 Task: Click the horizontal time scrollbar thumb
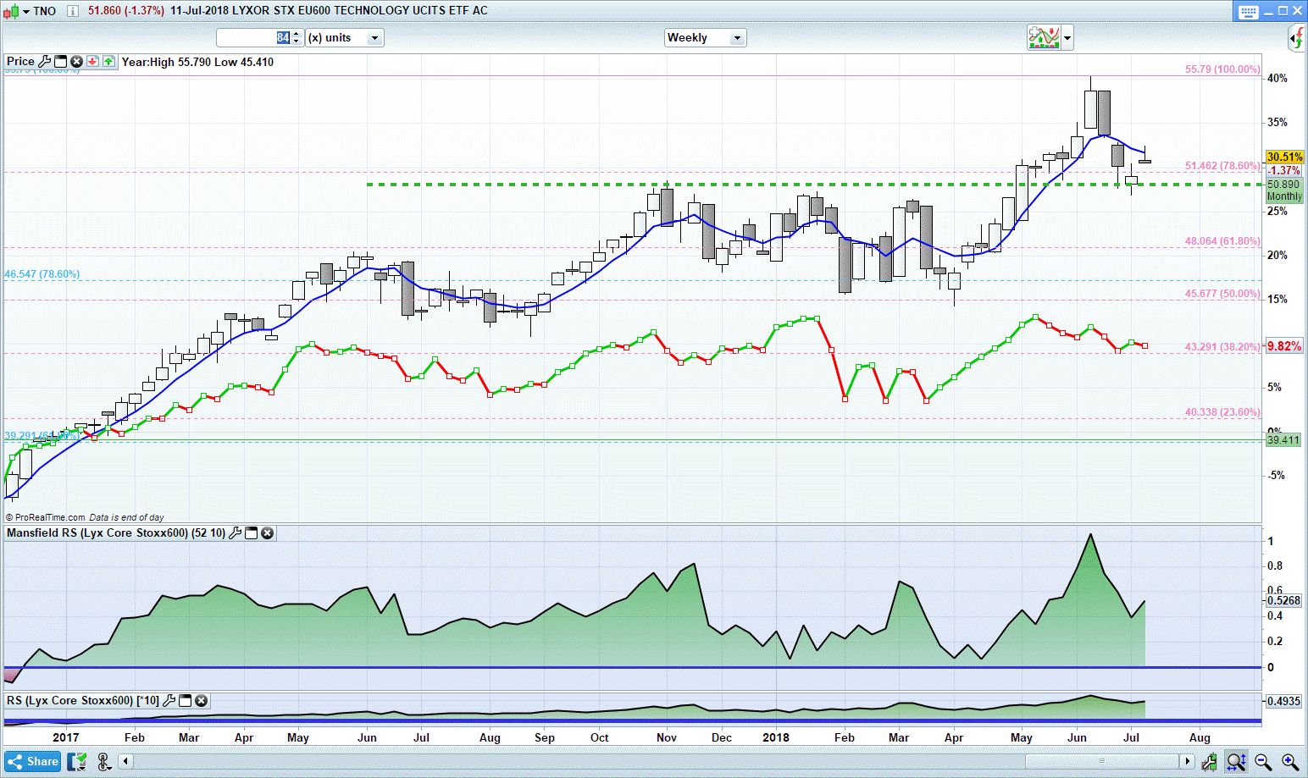click(1102, 761)
